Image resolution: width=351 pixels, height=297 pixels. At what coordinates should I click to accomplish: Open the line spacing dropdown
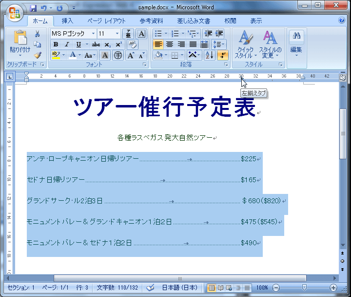click(219, 44)
